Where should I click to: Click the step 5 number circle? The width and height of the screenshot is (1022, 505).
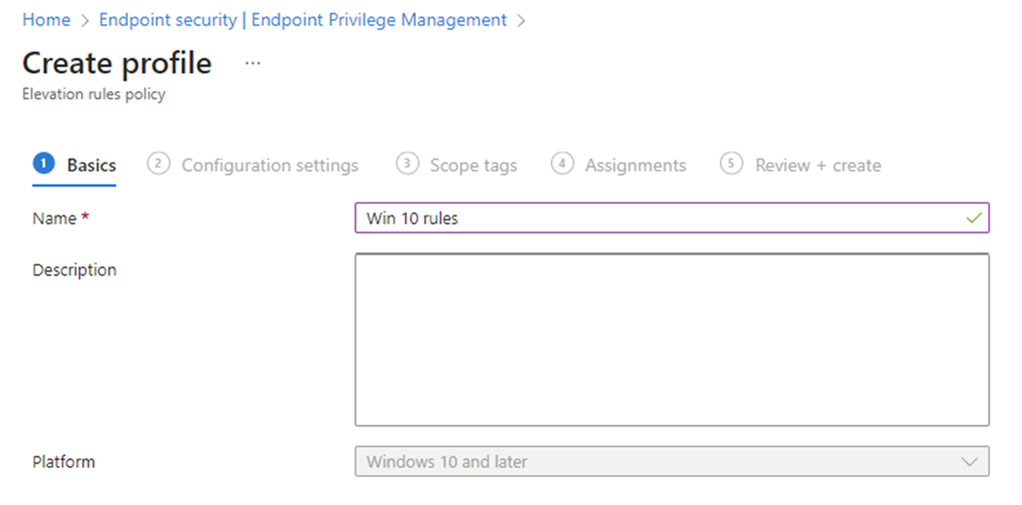(732, 164)
